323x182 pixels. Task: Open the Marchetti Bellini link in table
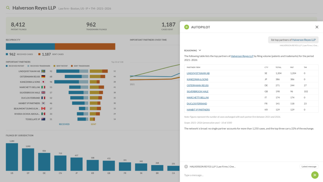[x=198, y=97]
